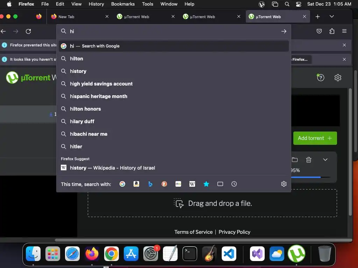Select 'hibachi near me' suggestion
The height and width of the screenshot is (268, 358).
(x=174, y=134)
